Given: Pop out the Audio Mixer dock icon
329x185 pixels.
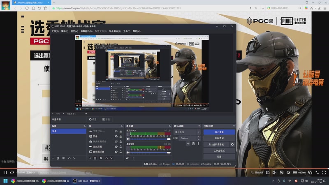Looking at the screenshot, I should (x=170, y=126).
